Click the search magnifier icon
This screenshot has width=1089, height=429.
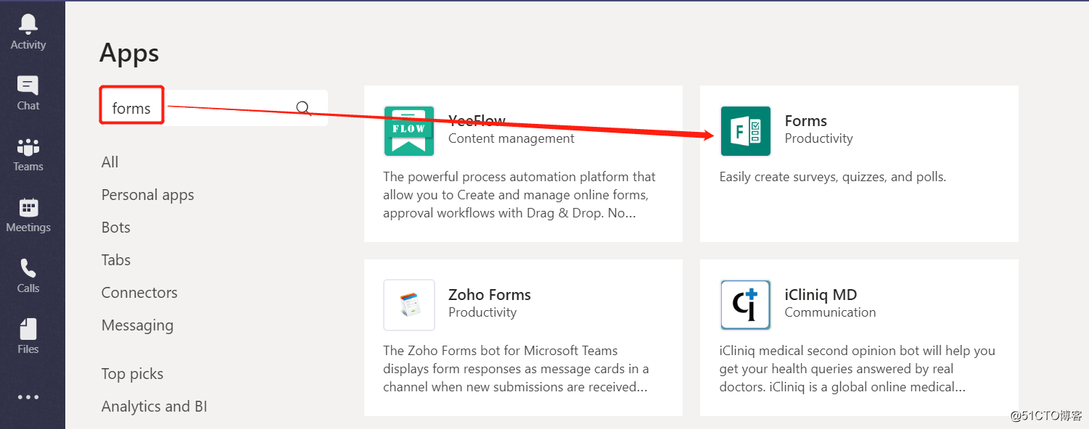click(304, 108)
